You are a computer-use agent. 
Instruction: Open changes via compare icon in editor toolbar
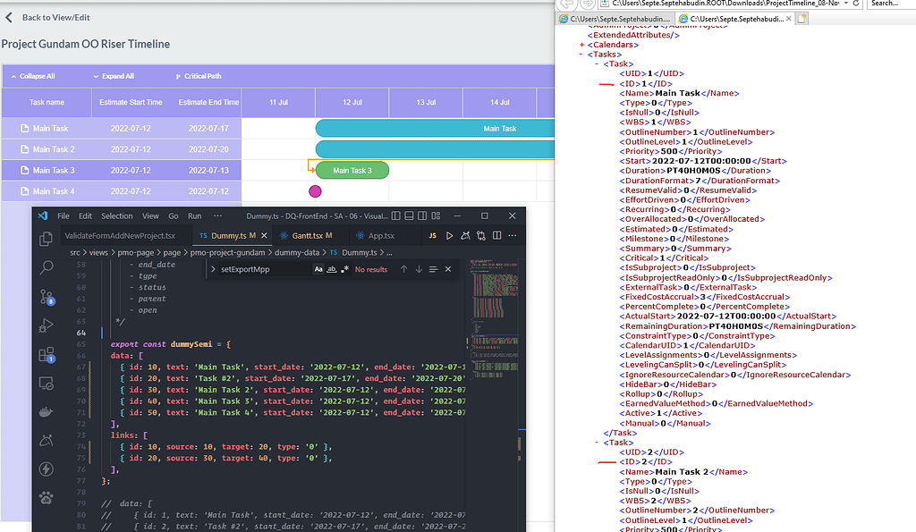click(x=480, y=236)
